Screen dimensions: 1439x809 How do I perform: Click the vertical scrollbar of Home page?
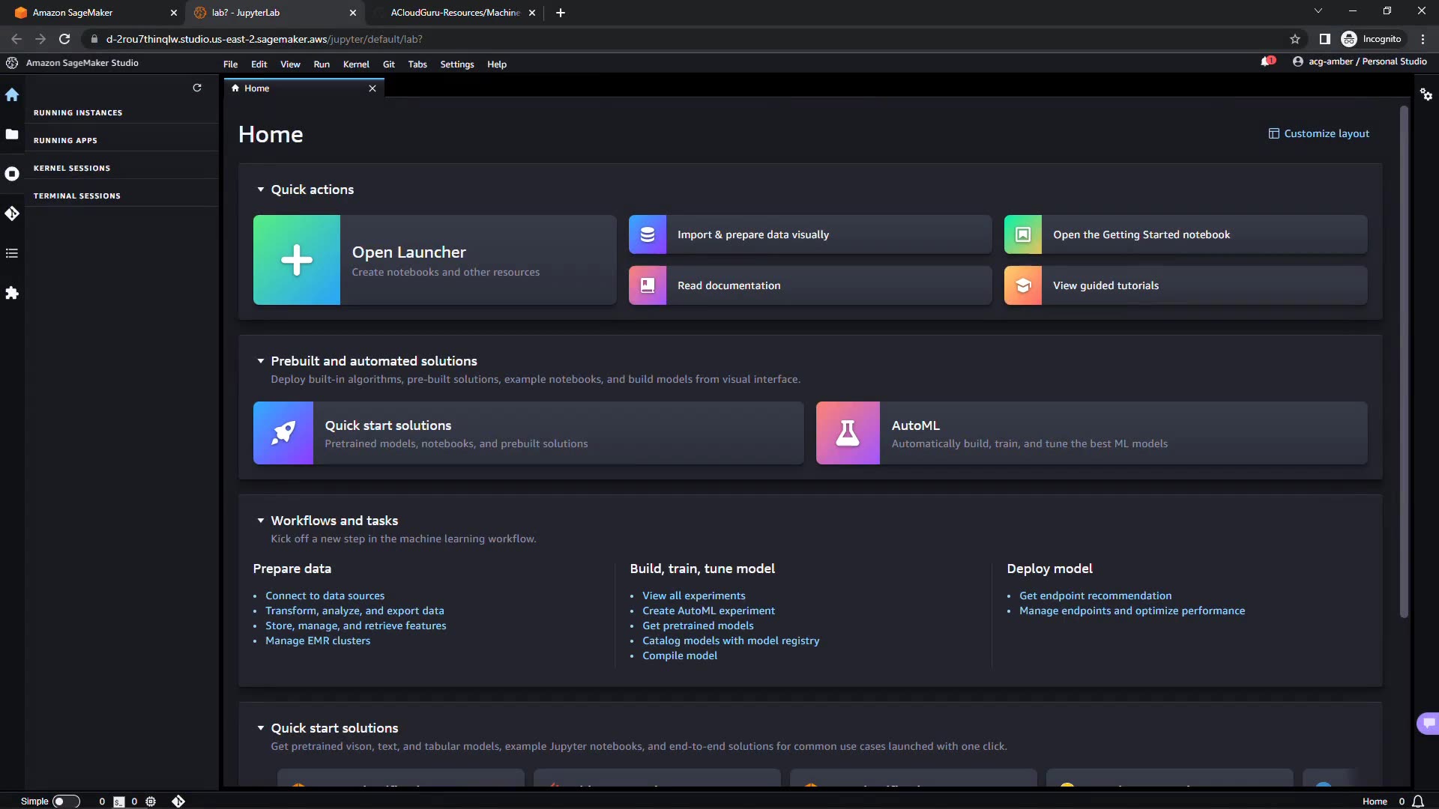[1404, 360]
